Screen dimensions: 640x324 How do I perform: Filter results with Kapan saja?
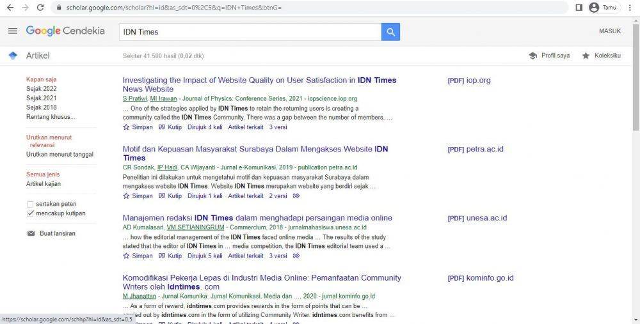click(41, 79)
